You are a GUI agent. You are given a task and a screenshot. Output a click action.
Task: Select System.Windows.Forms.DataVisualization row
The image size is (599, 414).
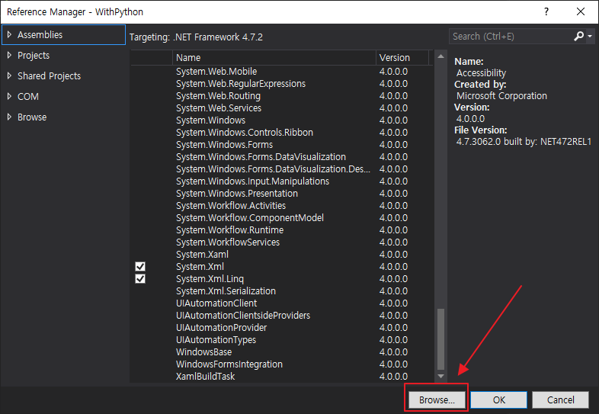[x=281, y=157]
